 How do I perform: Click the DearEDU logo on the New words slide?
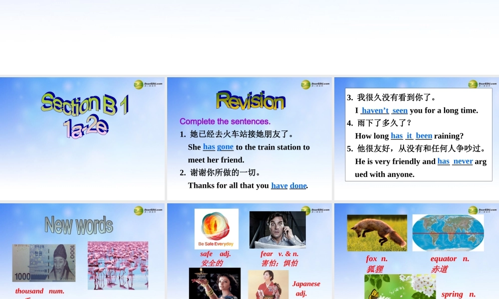pos(148,211)
